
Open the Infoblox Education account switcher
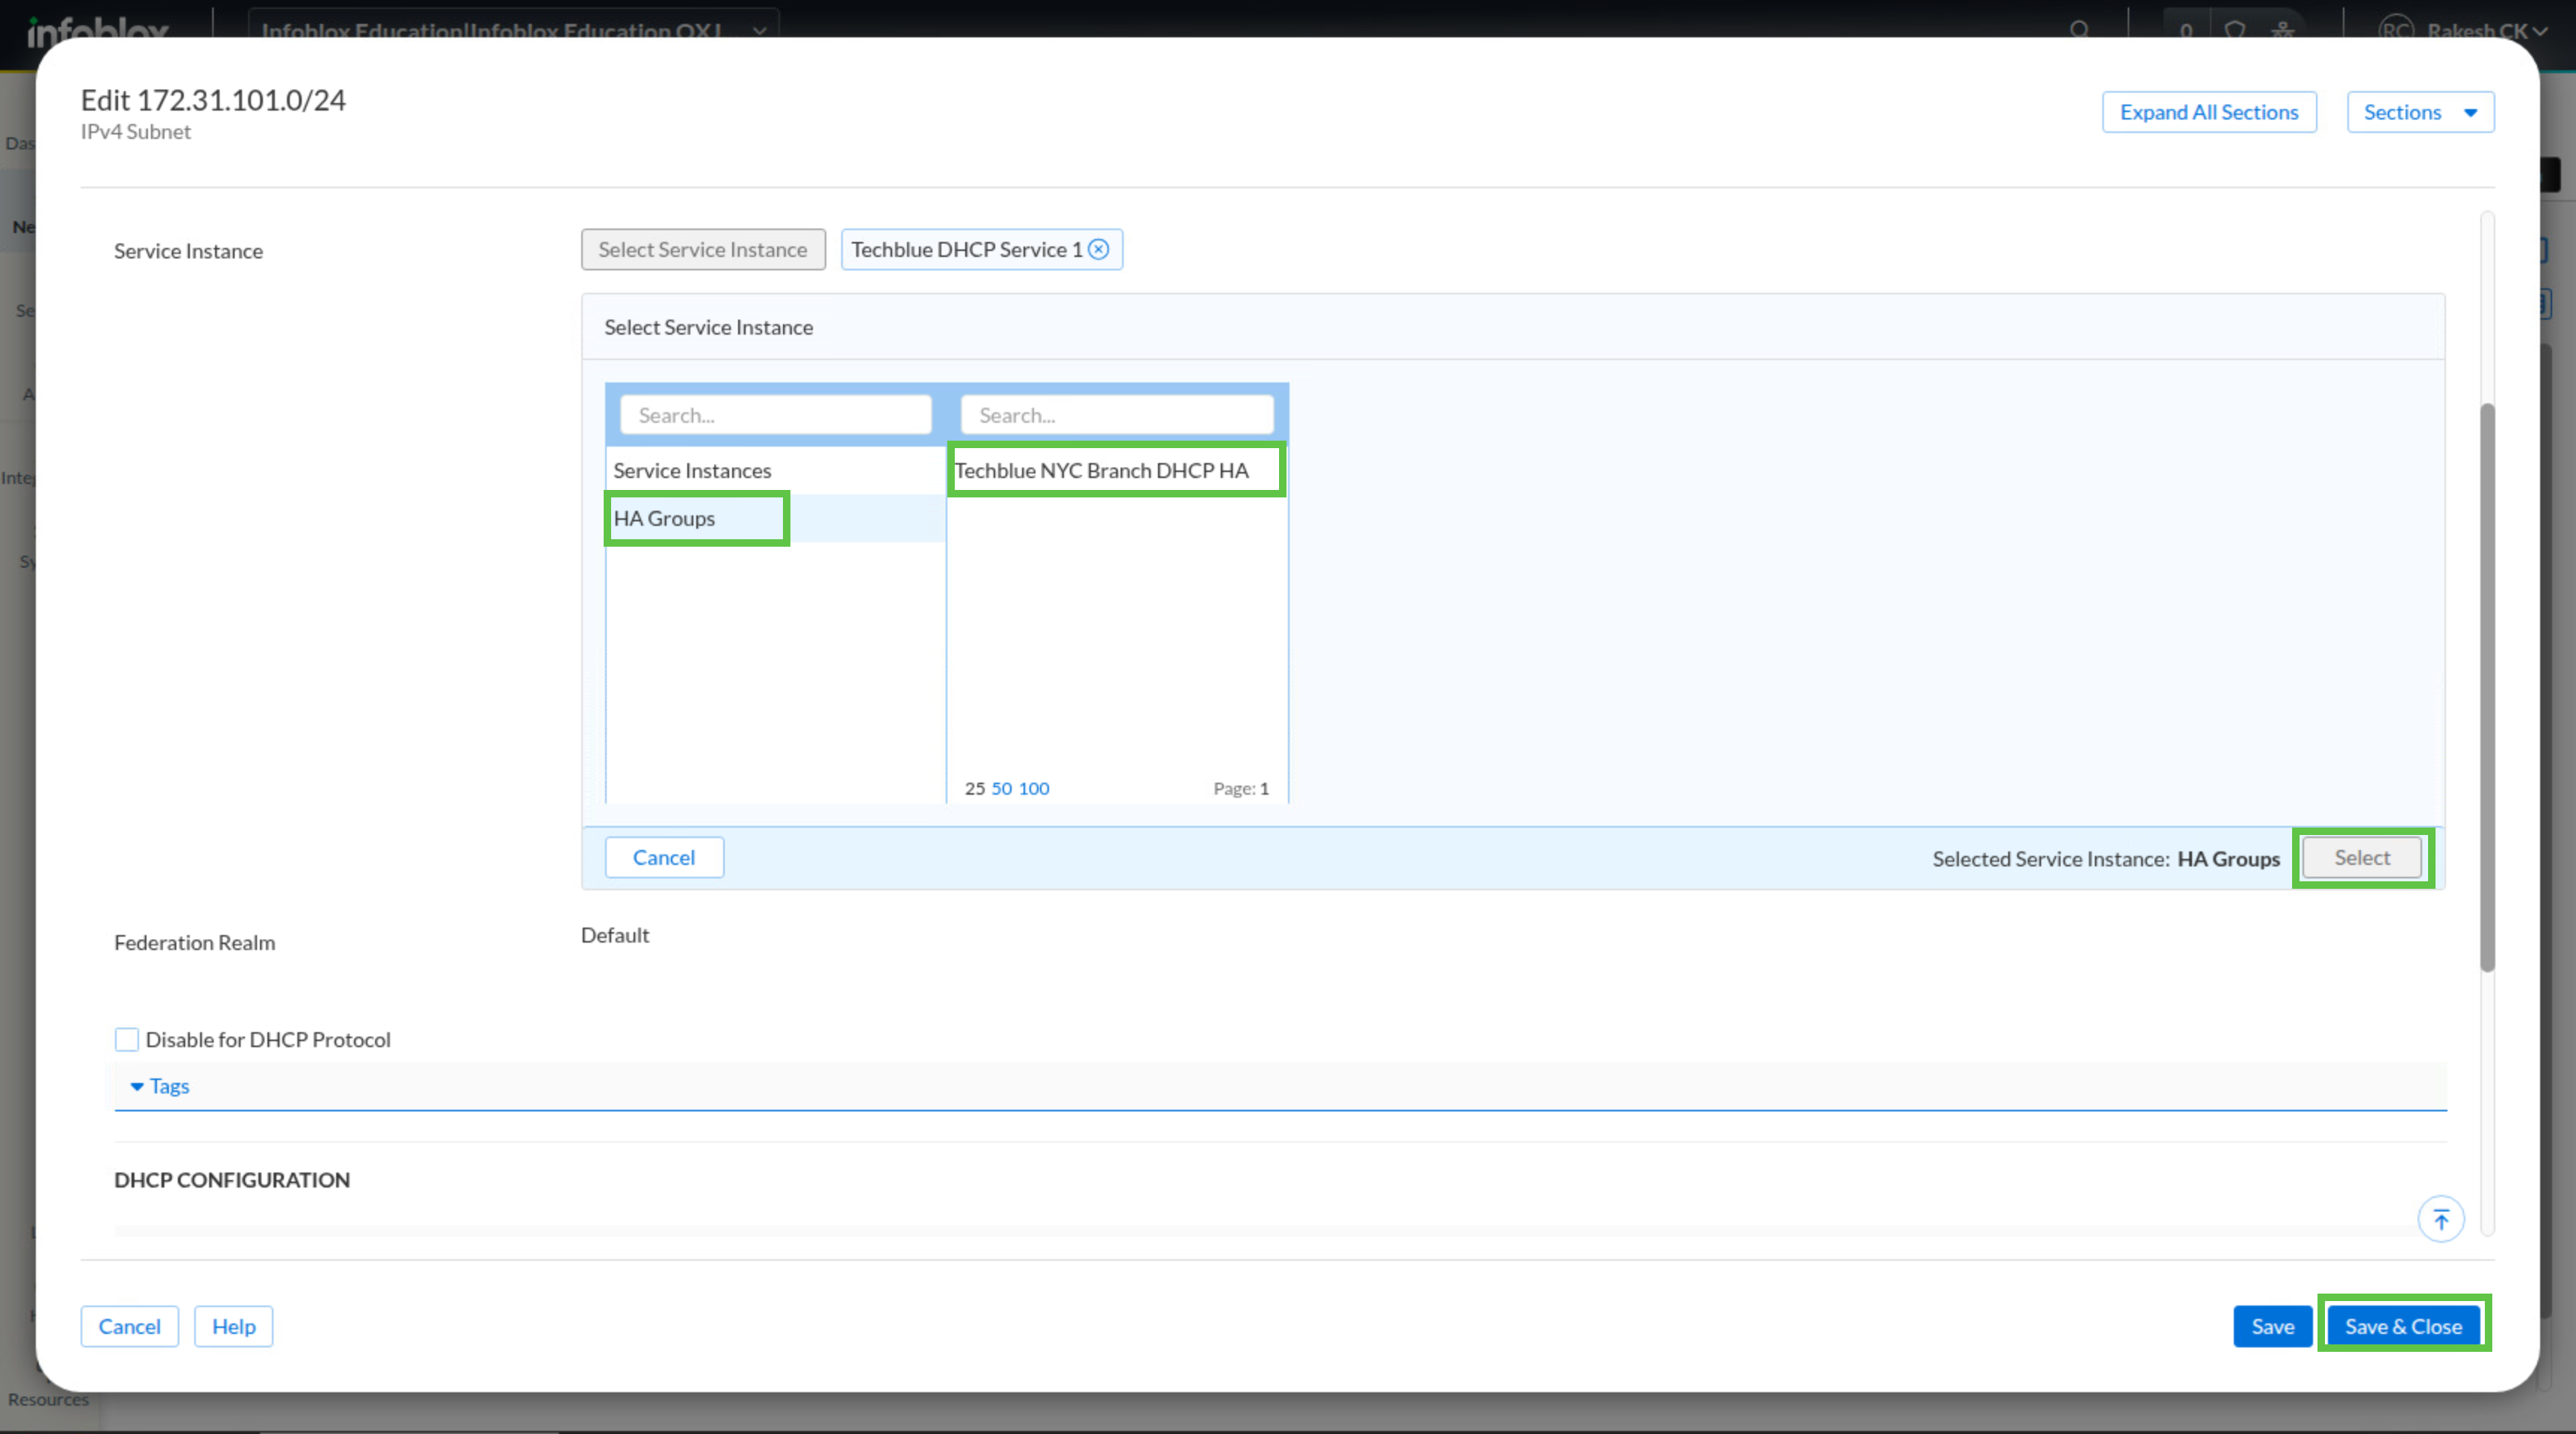[513, 30]
